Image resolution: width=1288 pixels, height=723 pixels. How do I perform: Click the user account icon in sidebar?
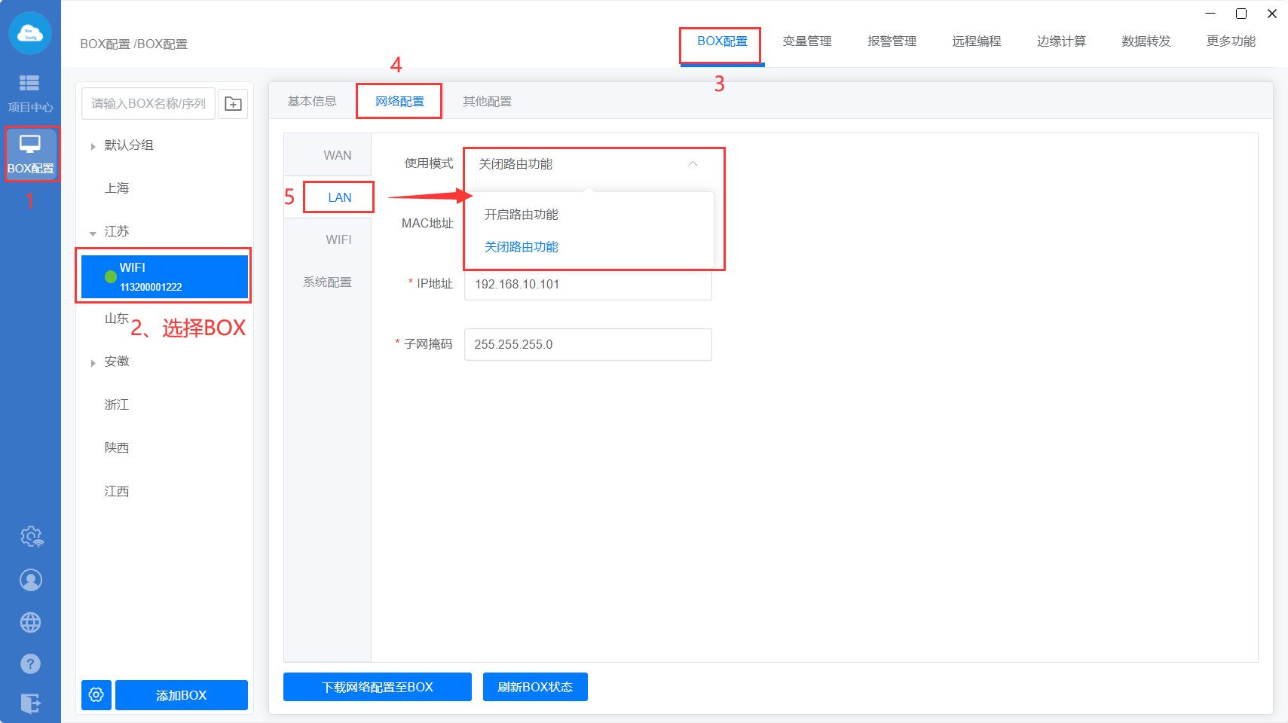[31, 580]
